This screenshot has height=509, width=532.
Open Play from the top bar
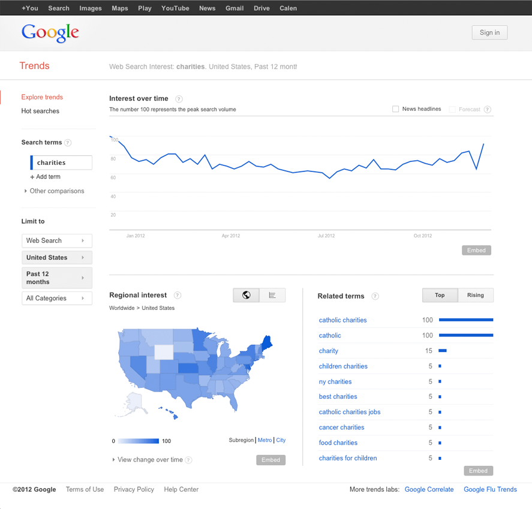pos(145,8)
